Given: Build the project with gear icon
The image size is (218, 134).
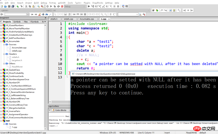Looking at the screenshot, I should point(47,6).
